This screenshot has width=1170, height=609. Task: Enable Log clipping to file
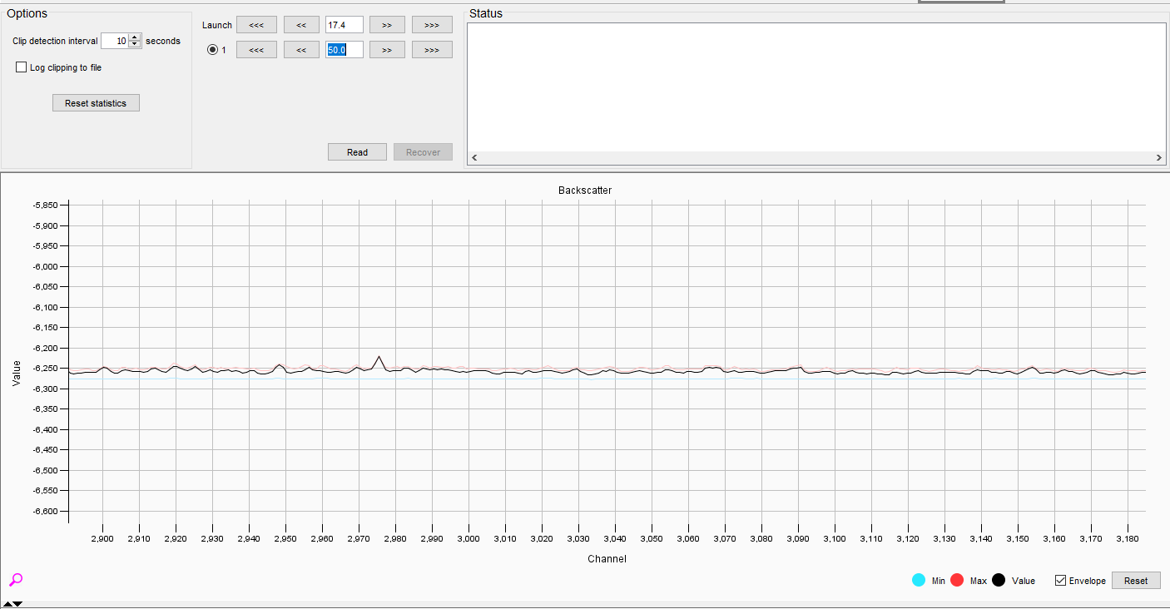[21, 67]
